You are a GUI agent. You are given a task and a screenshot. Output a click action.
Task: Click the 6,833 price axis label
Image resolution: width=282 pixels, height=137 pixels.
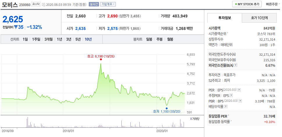tap(191, 55)
